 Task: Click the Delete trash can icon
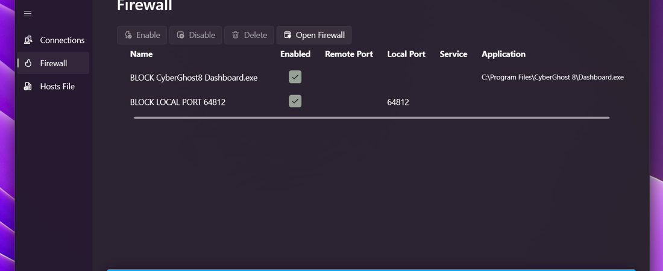(x=236, y=35)
